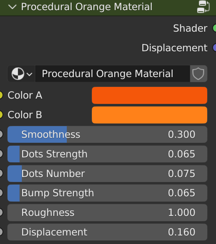The height and width of the screenshot is (244, 216).
Task: Click the green Shader output socket
Action: (214, 28)
